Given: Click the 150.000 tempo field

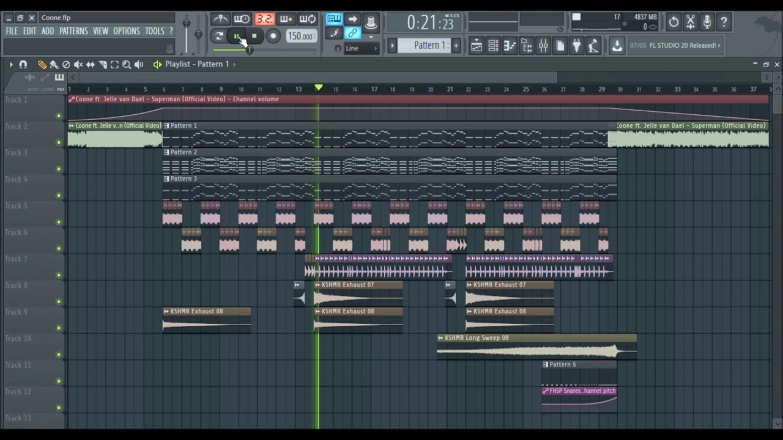Looking at the screenshot, I should [x=300, y=36].
